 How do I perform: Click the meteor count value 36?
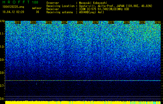38,12
